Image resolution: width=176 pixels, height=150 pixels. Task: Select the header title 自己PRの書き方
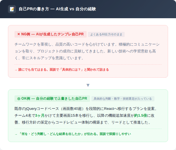pyautogui.click(x=32, y=9)
